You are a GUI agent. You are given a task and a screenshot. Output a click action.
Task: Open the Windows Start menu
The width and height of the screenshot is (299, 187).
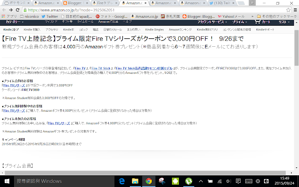point(7,181)
